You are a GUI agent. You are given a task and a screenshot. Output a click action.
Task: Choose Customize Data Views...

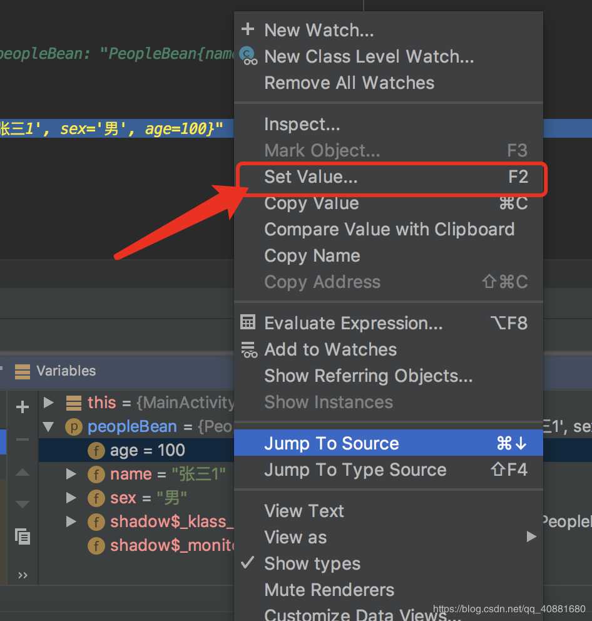(x=388, y=613)
